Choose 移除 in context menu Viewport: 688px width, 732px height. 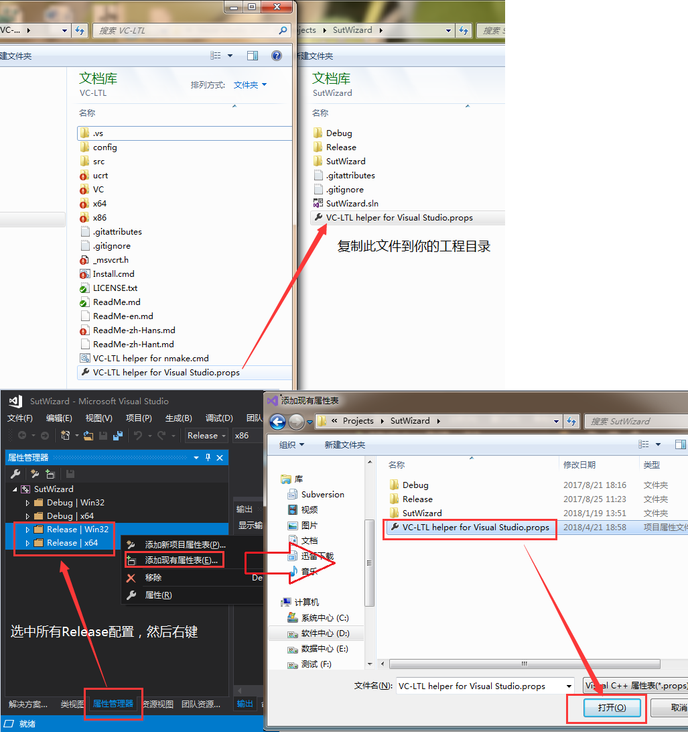153,578
